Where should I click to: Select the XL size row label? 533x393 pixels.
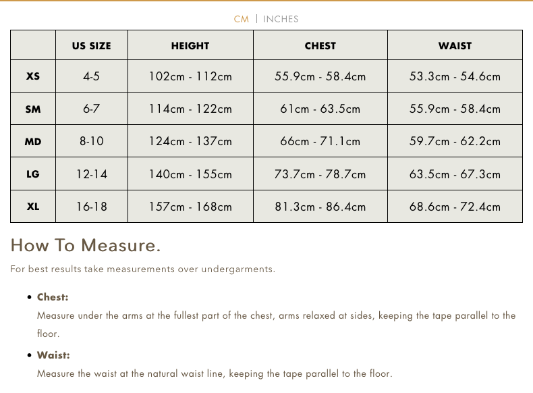point(33,207)
